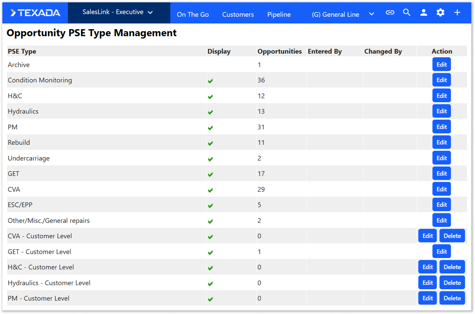Click the green Display checkmark for Hydraulics
The height and width of the screenshot is (314, 475).
(210, 112)
